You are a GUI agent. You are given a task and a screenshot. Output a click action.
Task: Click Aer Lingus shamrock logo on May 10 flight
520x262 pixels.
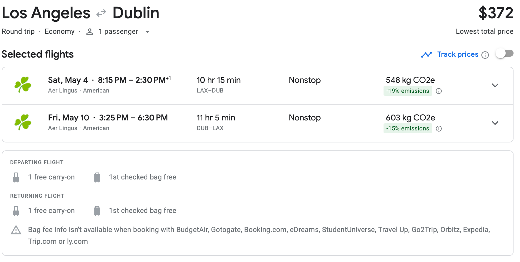pyautogui.click(x=23, y=122)
